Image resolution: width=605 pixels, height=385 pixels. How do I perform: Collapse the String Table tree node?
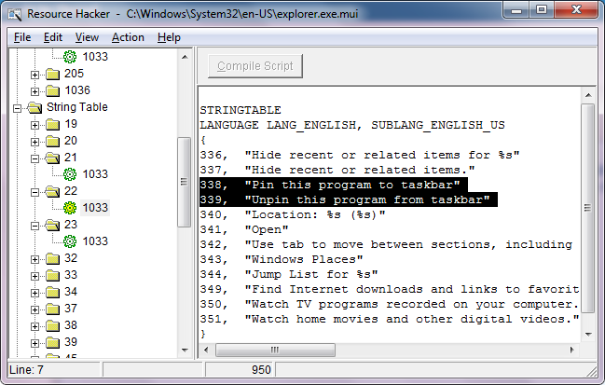click(x=17, y=108)
